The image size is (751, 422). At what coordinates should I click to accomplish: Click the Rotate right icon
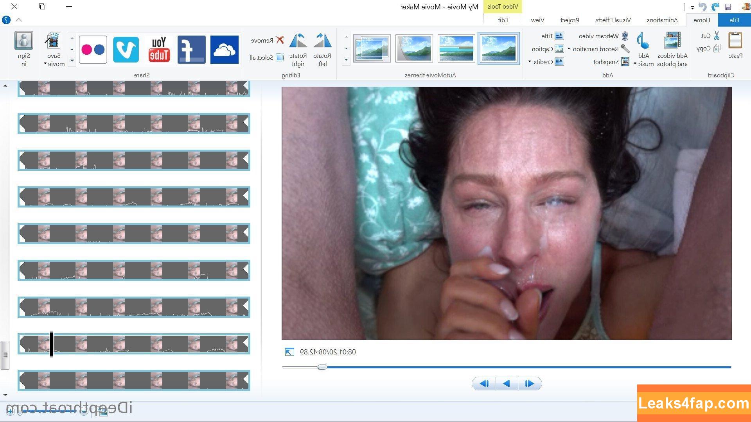(x=298, y=41)
